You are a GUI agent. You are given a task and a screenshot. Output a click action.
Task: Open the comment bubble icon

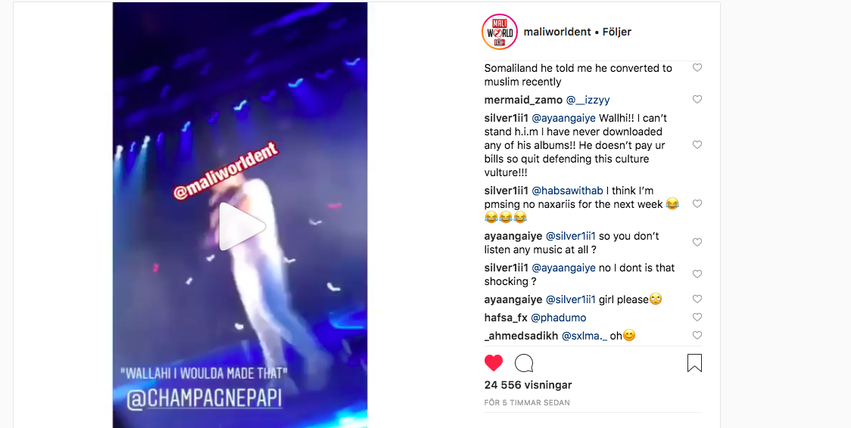click(x=524, y=363)
